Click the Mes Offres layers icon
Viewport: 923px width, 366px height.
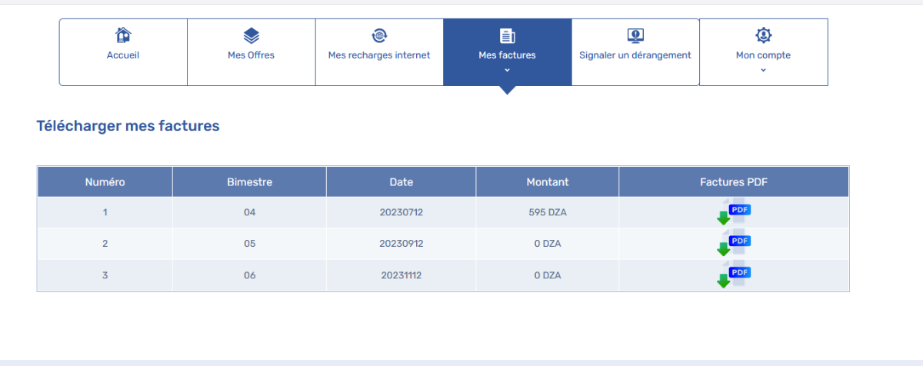(252, 35)
